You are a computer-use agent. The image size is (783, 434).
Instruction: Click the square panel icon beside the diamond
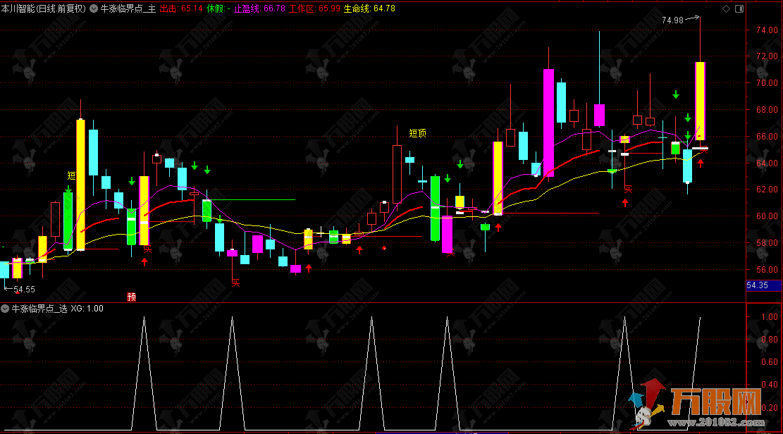[x=739, y=8]
